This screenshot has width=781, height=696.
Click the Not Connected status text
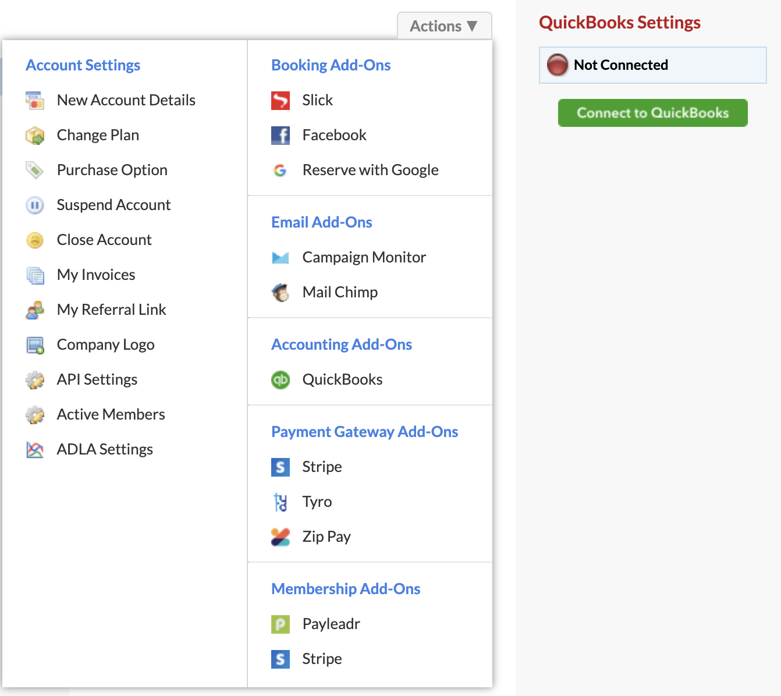(621, 65)
